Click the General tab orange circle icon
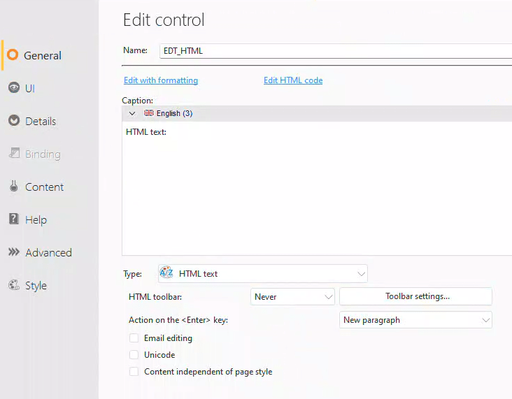The width and height of the screenshot is (512, 399). coord(13,55)
